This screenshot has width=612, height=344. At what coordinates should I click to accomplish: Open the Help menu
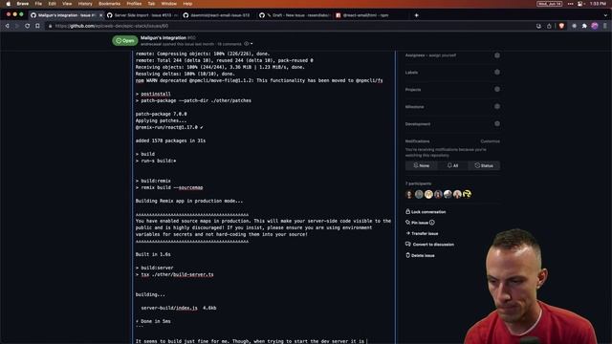[187, 4]
